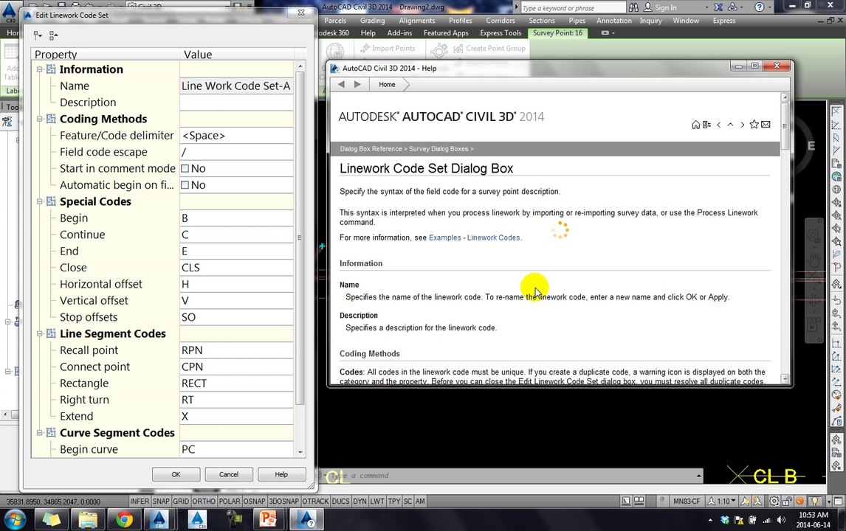Show hidden system tray icons arrow

click(710, 520)
